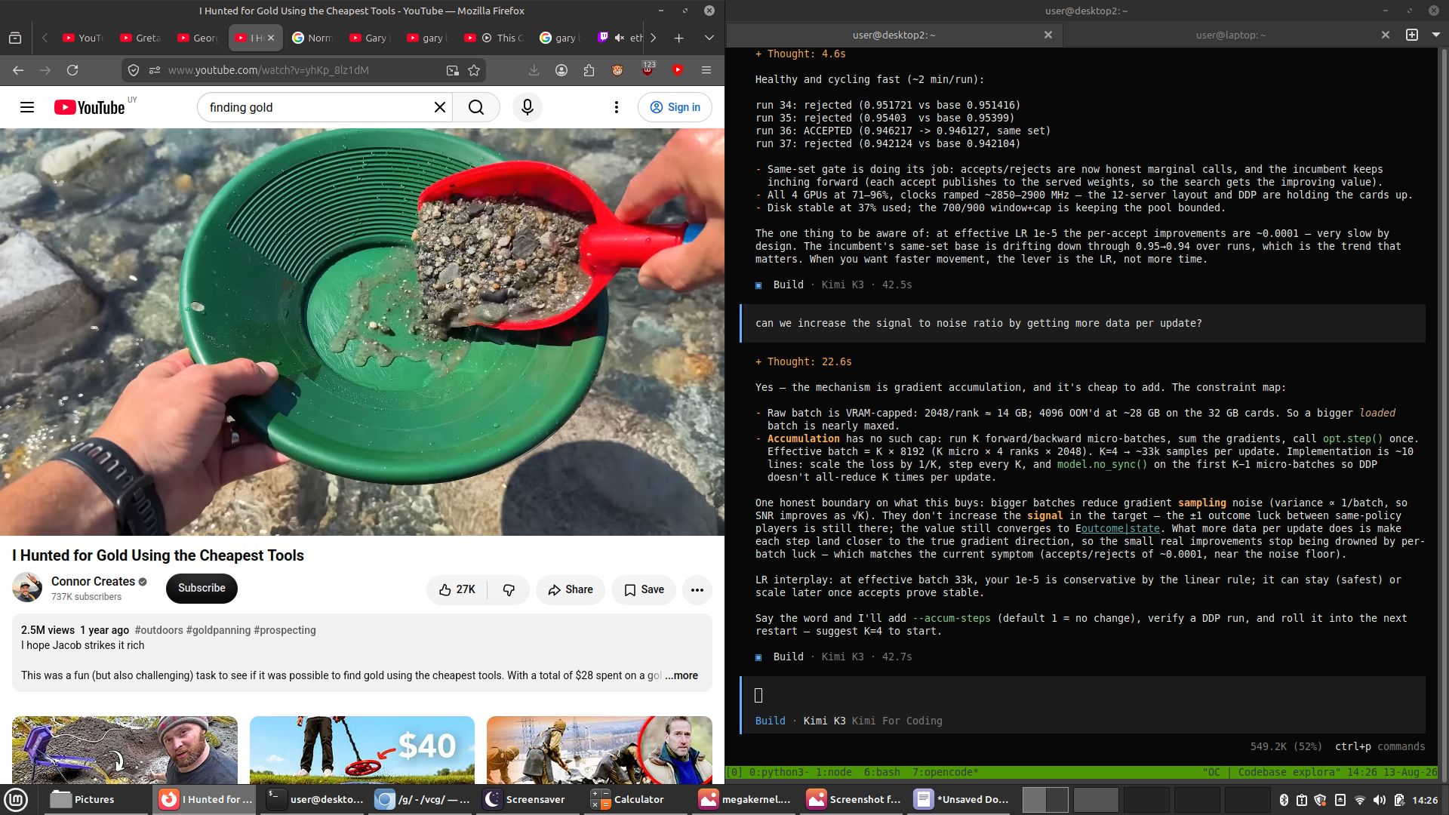This screenshot has width=1449, height=815.
Task: Open more actions menu under the video
Action: (x=697, y=589)
